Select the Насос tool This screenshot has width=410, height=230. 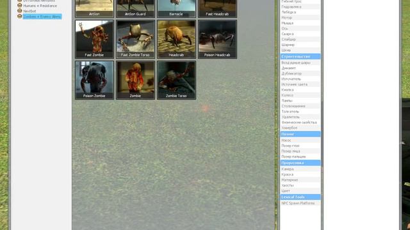(x=300, y=141)
